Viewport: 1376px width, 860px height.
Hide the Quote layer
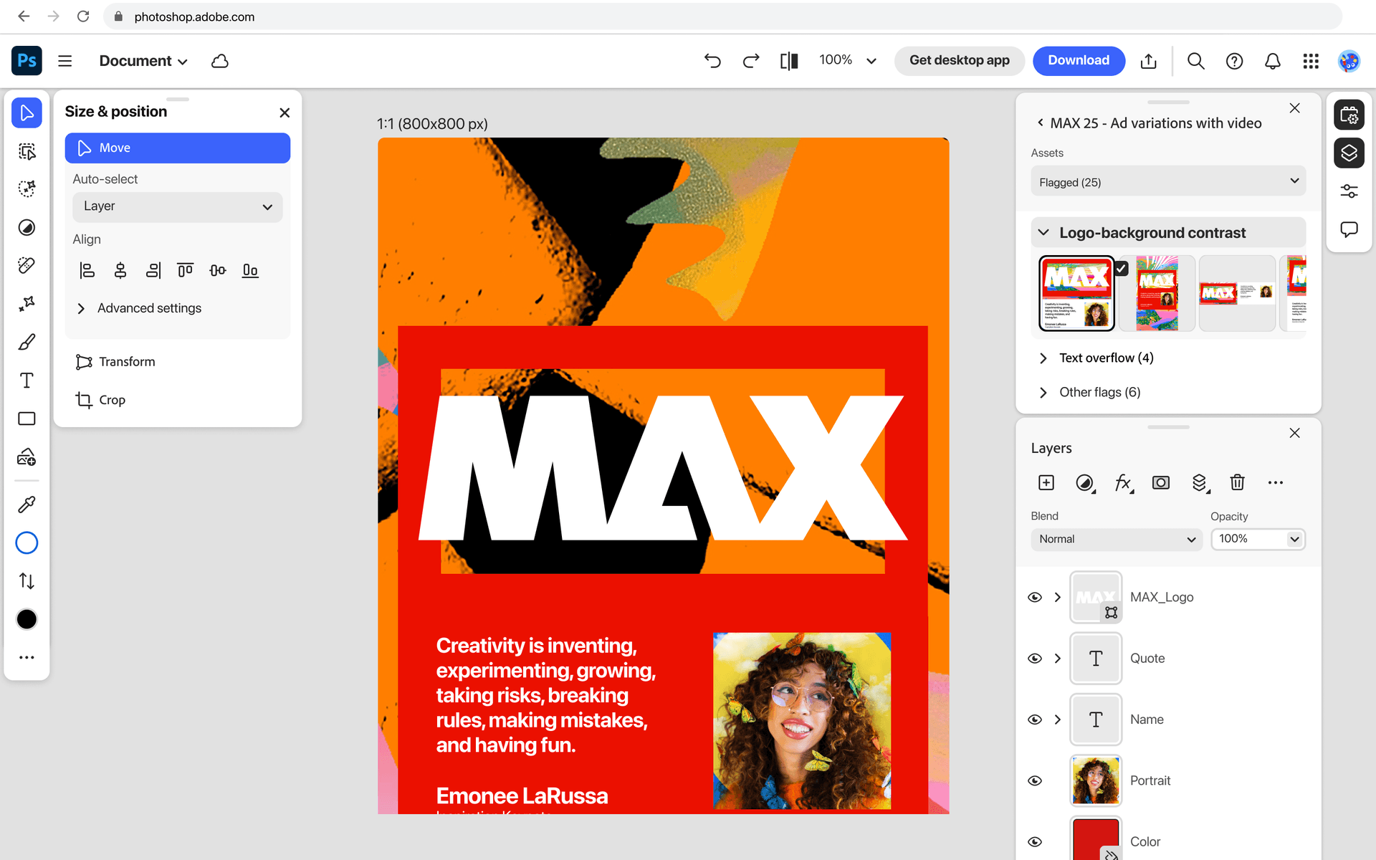pyautogui.click(x=1035, y=658)
